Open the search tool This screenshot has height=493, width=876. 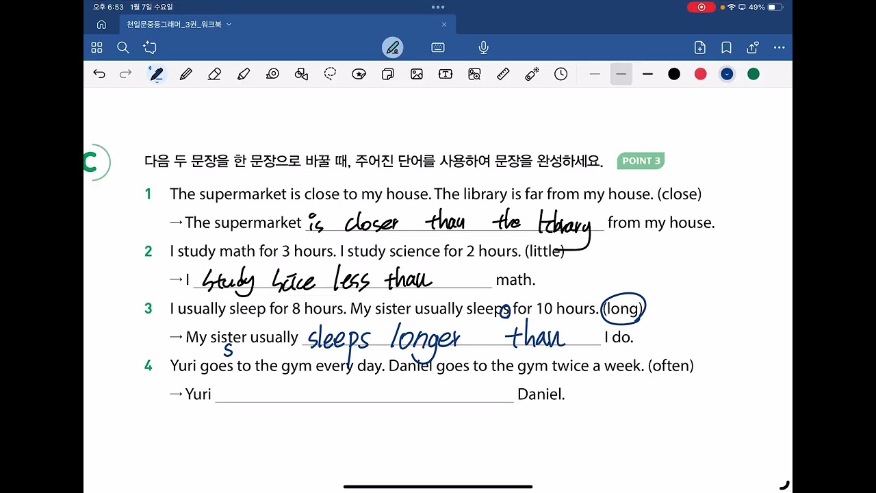[x=123, y=47]
